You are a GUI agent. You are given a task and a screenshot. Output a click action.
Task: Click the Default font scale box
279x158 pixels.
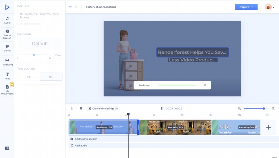point(40,44)
